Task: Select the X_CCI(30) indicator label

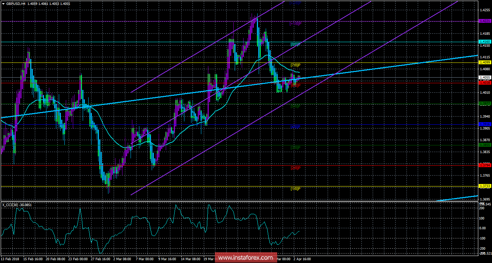Action: click(14, 204)
